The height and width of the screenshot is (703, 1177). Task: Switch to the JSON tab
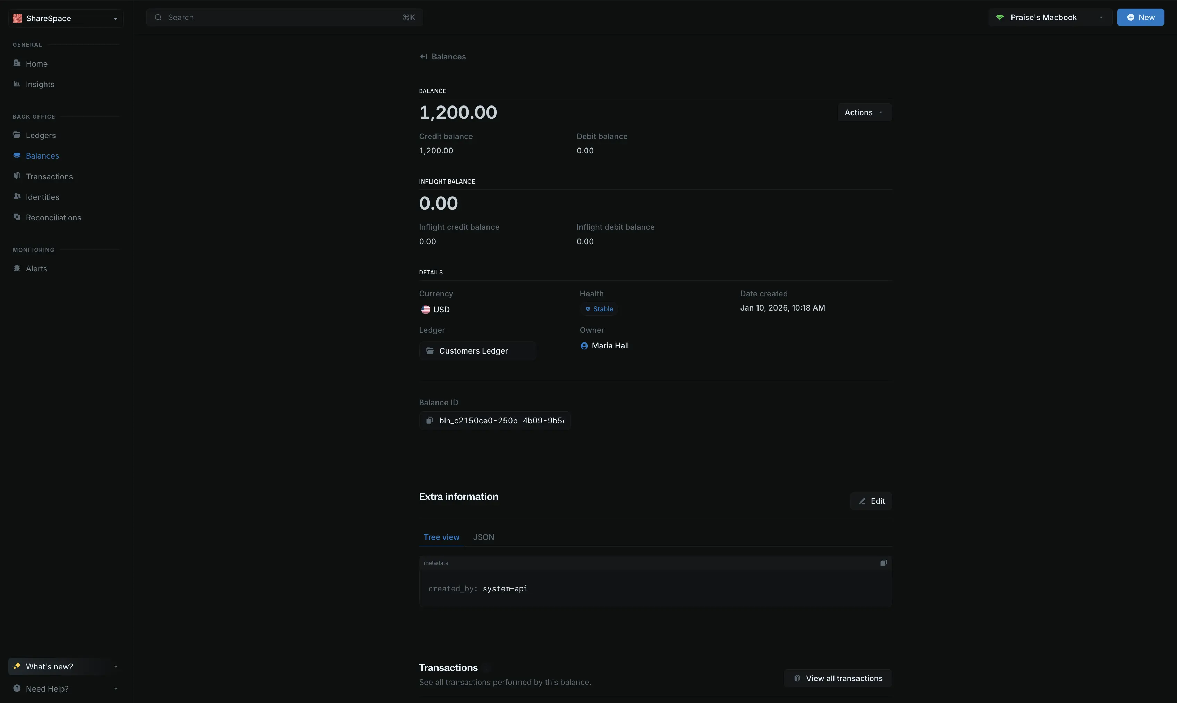pos(483,537)
